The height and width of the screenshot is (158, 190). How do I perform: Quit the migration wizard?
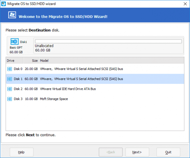click(x=168, y=152)
